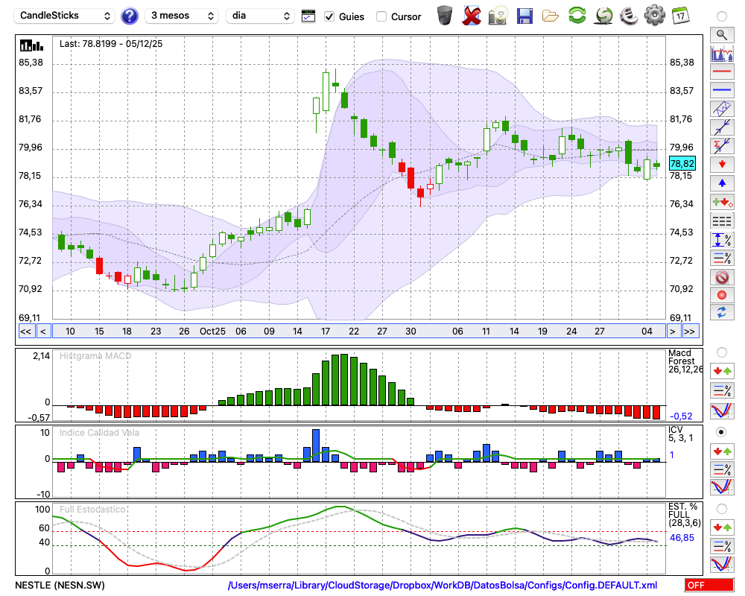Image resolution: width=745 pixels, height=596 pixels.
Task: Click the blue floppy disk save icon
Action: click(524, 16)
